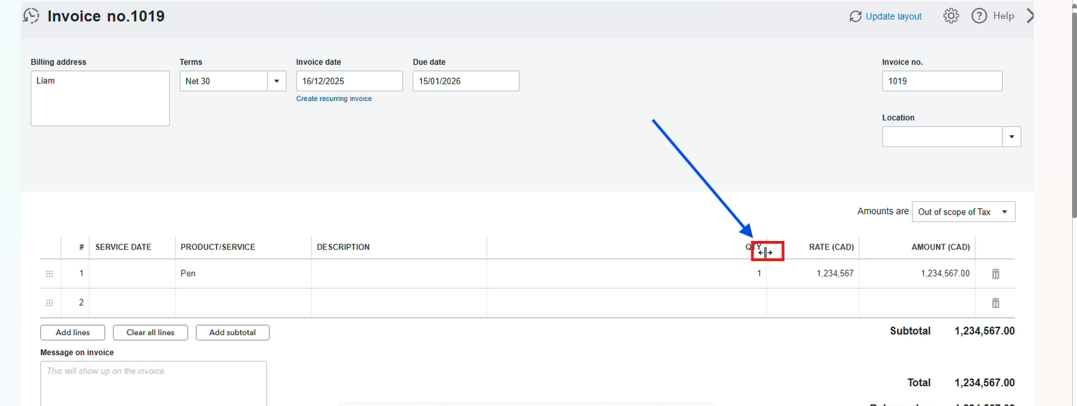This screenshot has height=406, width=1077.
Task: Expand the Terms Net 30 dropdown
Action: (277, 81)
